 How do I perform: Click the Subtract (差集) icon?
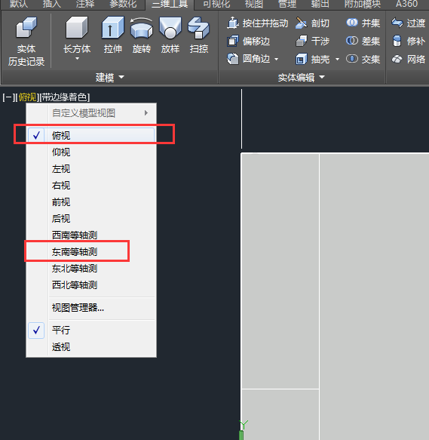pyautogui.click(x=352, y=41)
